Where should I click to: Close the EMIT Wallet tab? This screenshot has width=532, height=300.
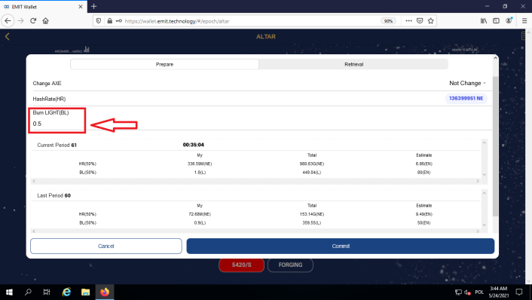[x=81, y=7]
